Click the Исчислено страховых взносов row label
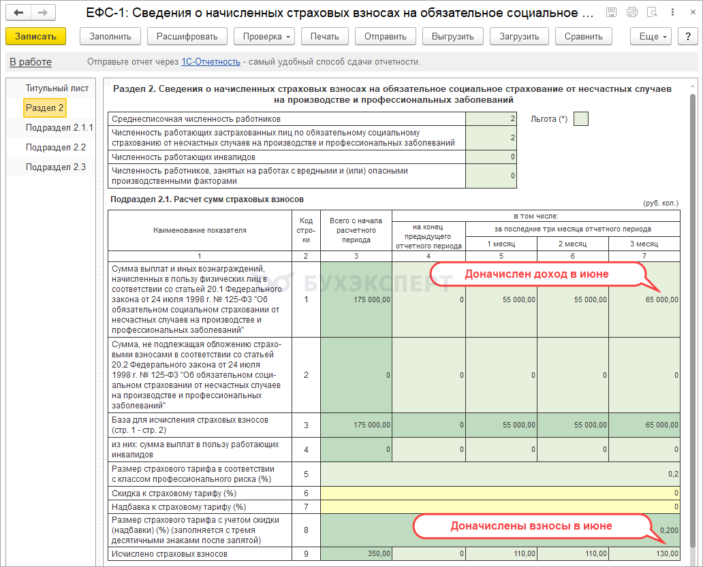Image resolution: width=703 pixels, height=567 pixels. tap(170, 554)
